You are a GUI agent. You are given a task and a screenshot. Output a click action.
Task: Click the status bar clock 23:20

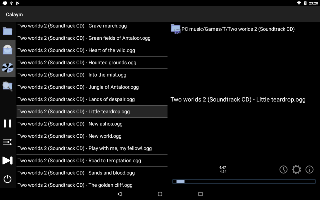(313, 3)
